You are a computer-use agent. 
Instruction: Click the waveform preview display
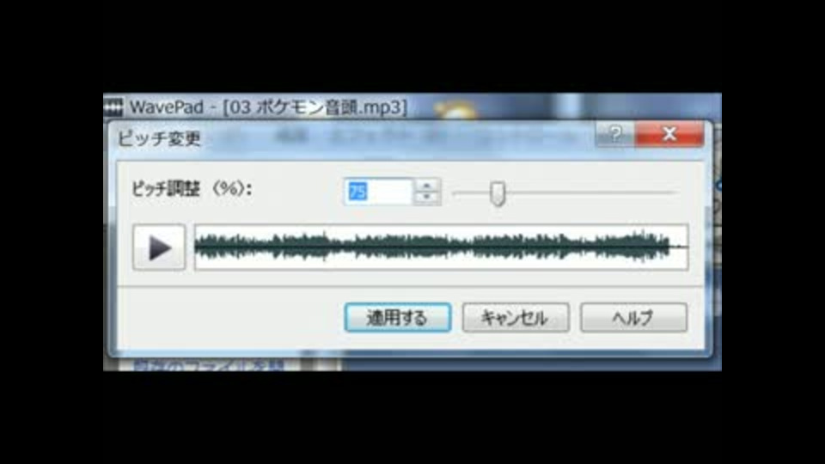(441, 247)
